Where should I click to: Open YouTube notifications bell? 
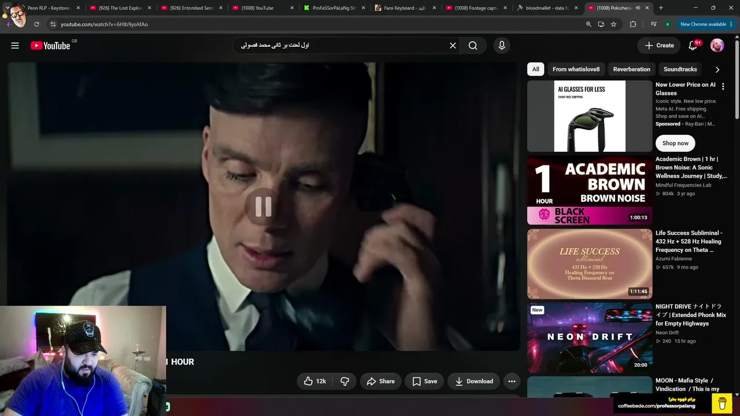coord(693,46)
